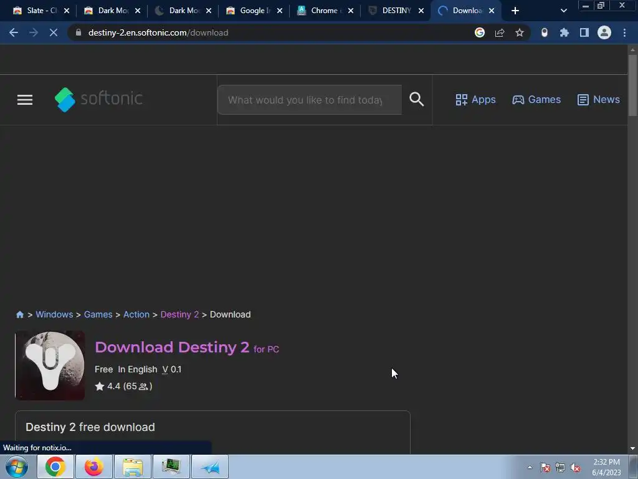Open the Windows Start menu
Screen dimensions: 638x479
(x=17, y=467)
